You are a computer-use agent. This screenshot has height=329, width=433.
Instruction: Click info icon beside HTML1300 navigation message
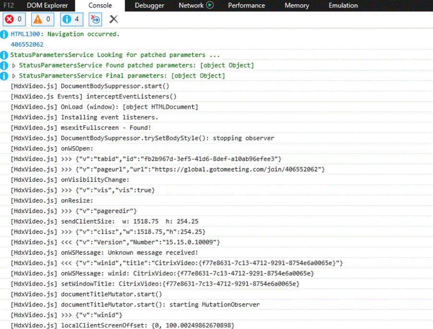(x=4, y=34)
